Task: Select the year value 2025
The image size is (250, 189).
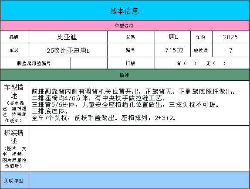Action: tap(231, 37)
